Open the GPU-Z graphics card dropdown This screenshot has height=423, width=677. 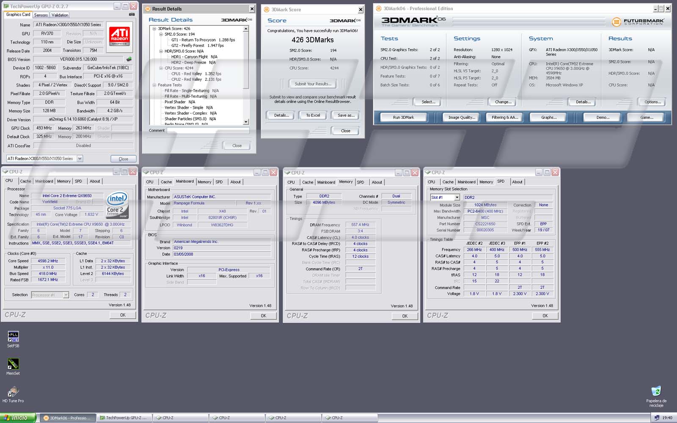click(80, 159)
